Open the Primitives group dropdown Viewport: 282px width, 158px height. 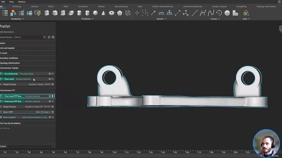pos(87,19)
